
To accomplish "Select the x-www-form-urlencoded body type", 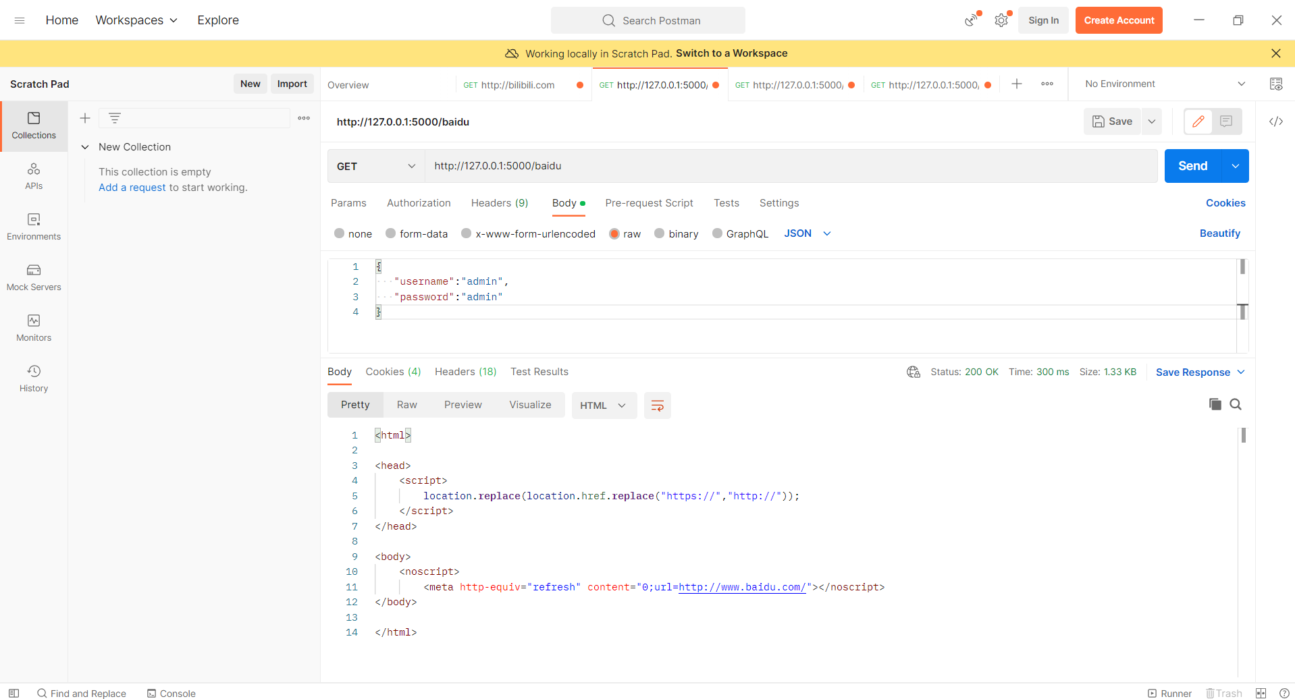I will (529, 233).
